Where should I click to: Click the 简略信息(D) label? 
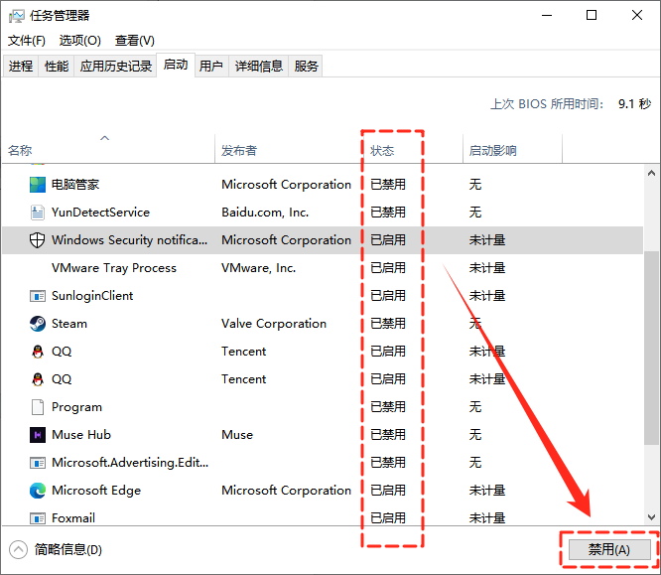point(68,550)
